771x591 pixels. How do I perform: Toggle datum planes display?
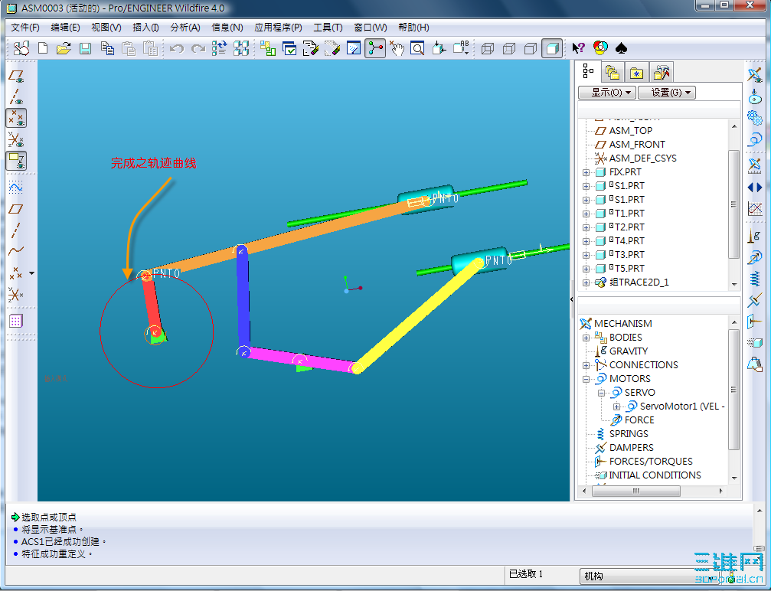point(16,77)
